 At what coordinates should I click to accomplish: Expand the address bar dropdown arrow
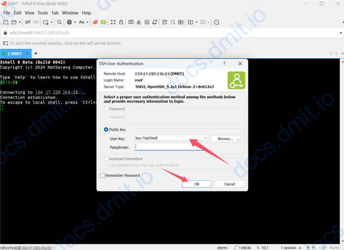pos(339,32)
